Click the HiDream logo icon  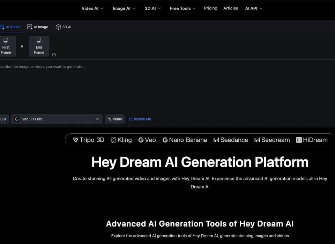pyautogui.click(x=299, y=140)
